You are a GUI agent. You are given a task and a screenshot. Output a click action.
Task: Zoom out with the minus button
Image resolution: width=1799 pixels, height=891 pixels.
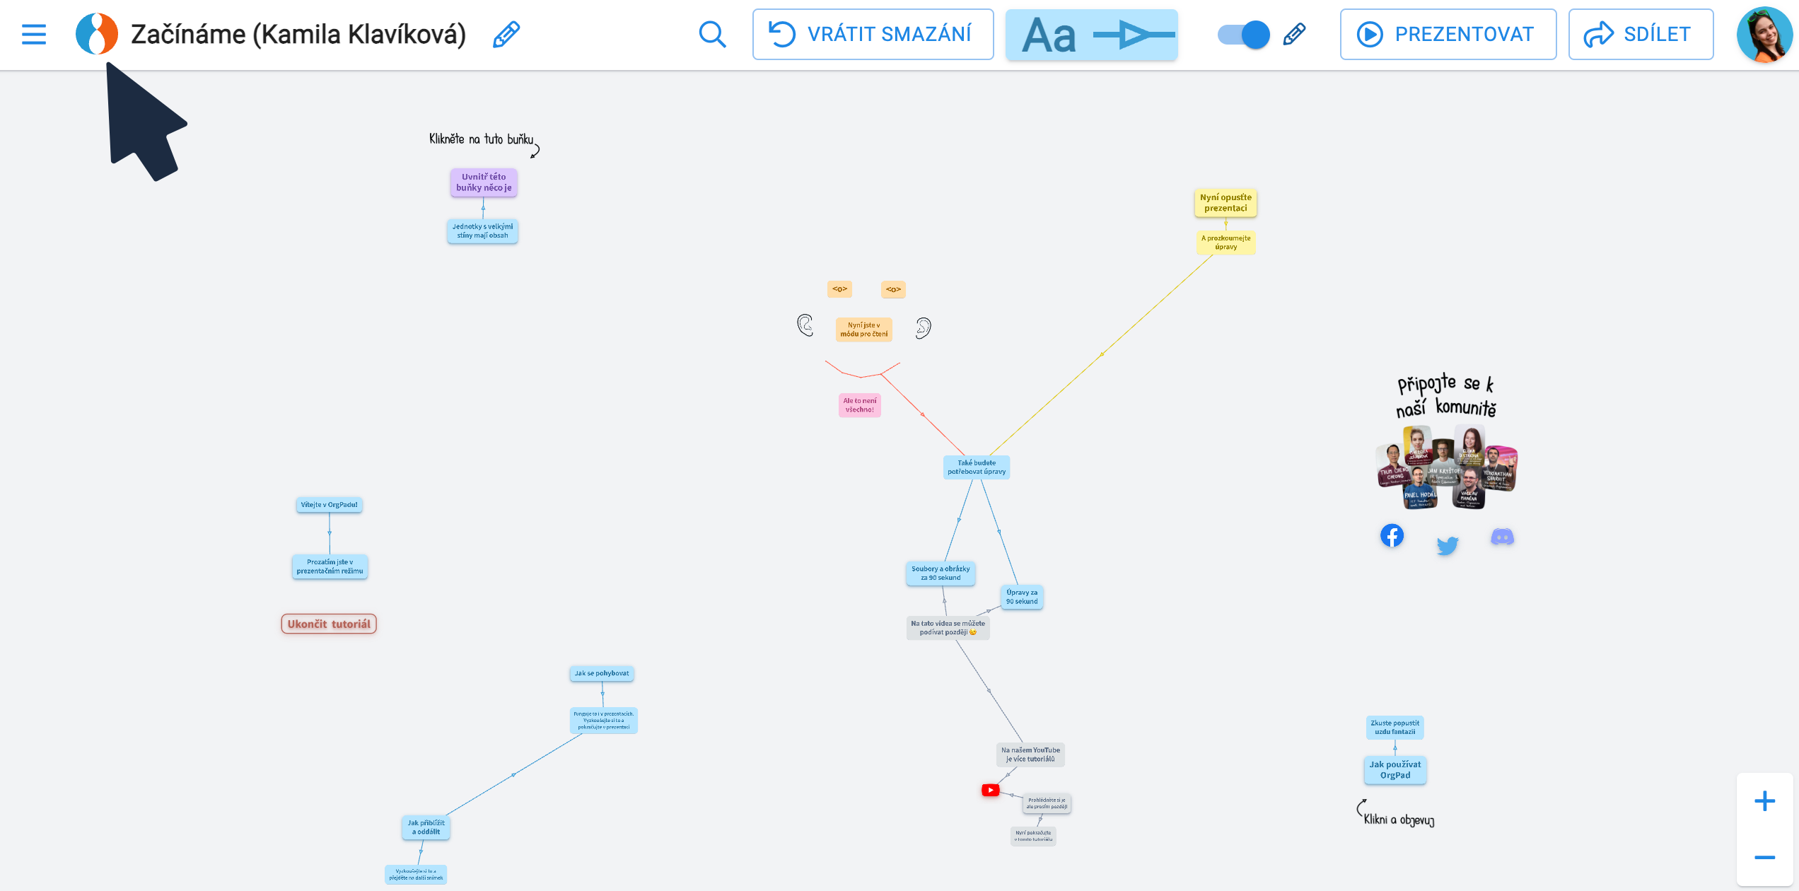pyautogui.click(x=1764, y=858)
